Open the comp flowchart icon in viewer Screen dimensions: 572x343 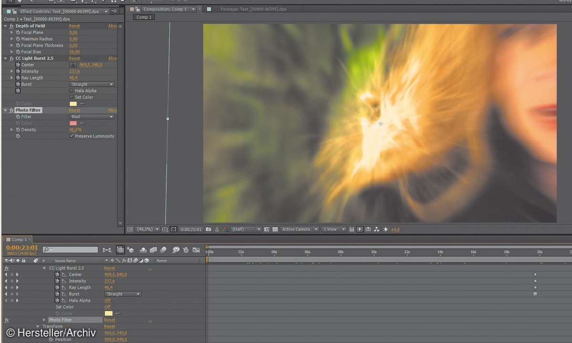coord(377,229)
